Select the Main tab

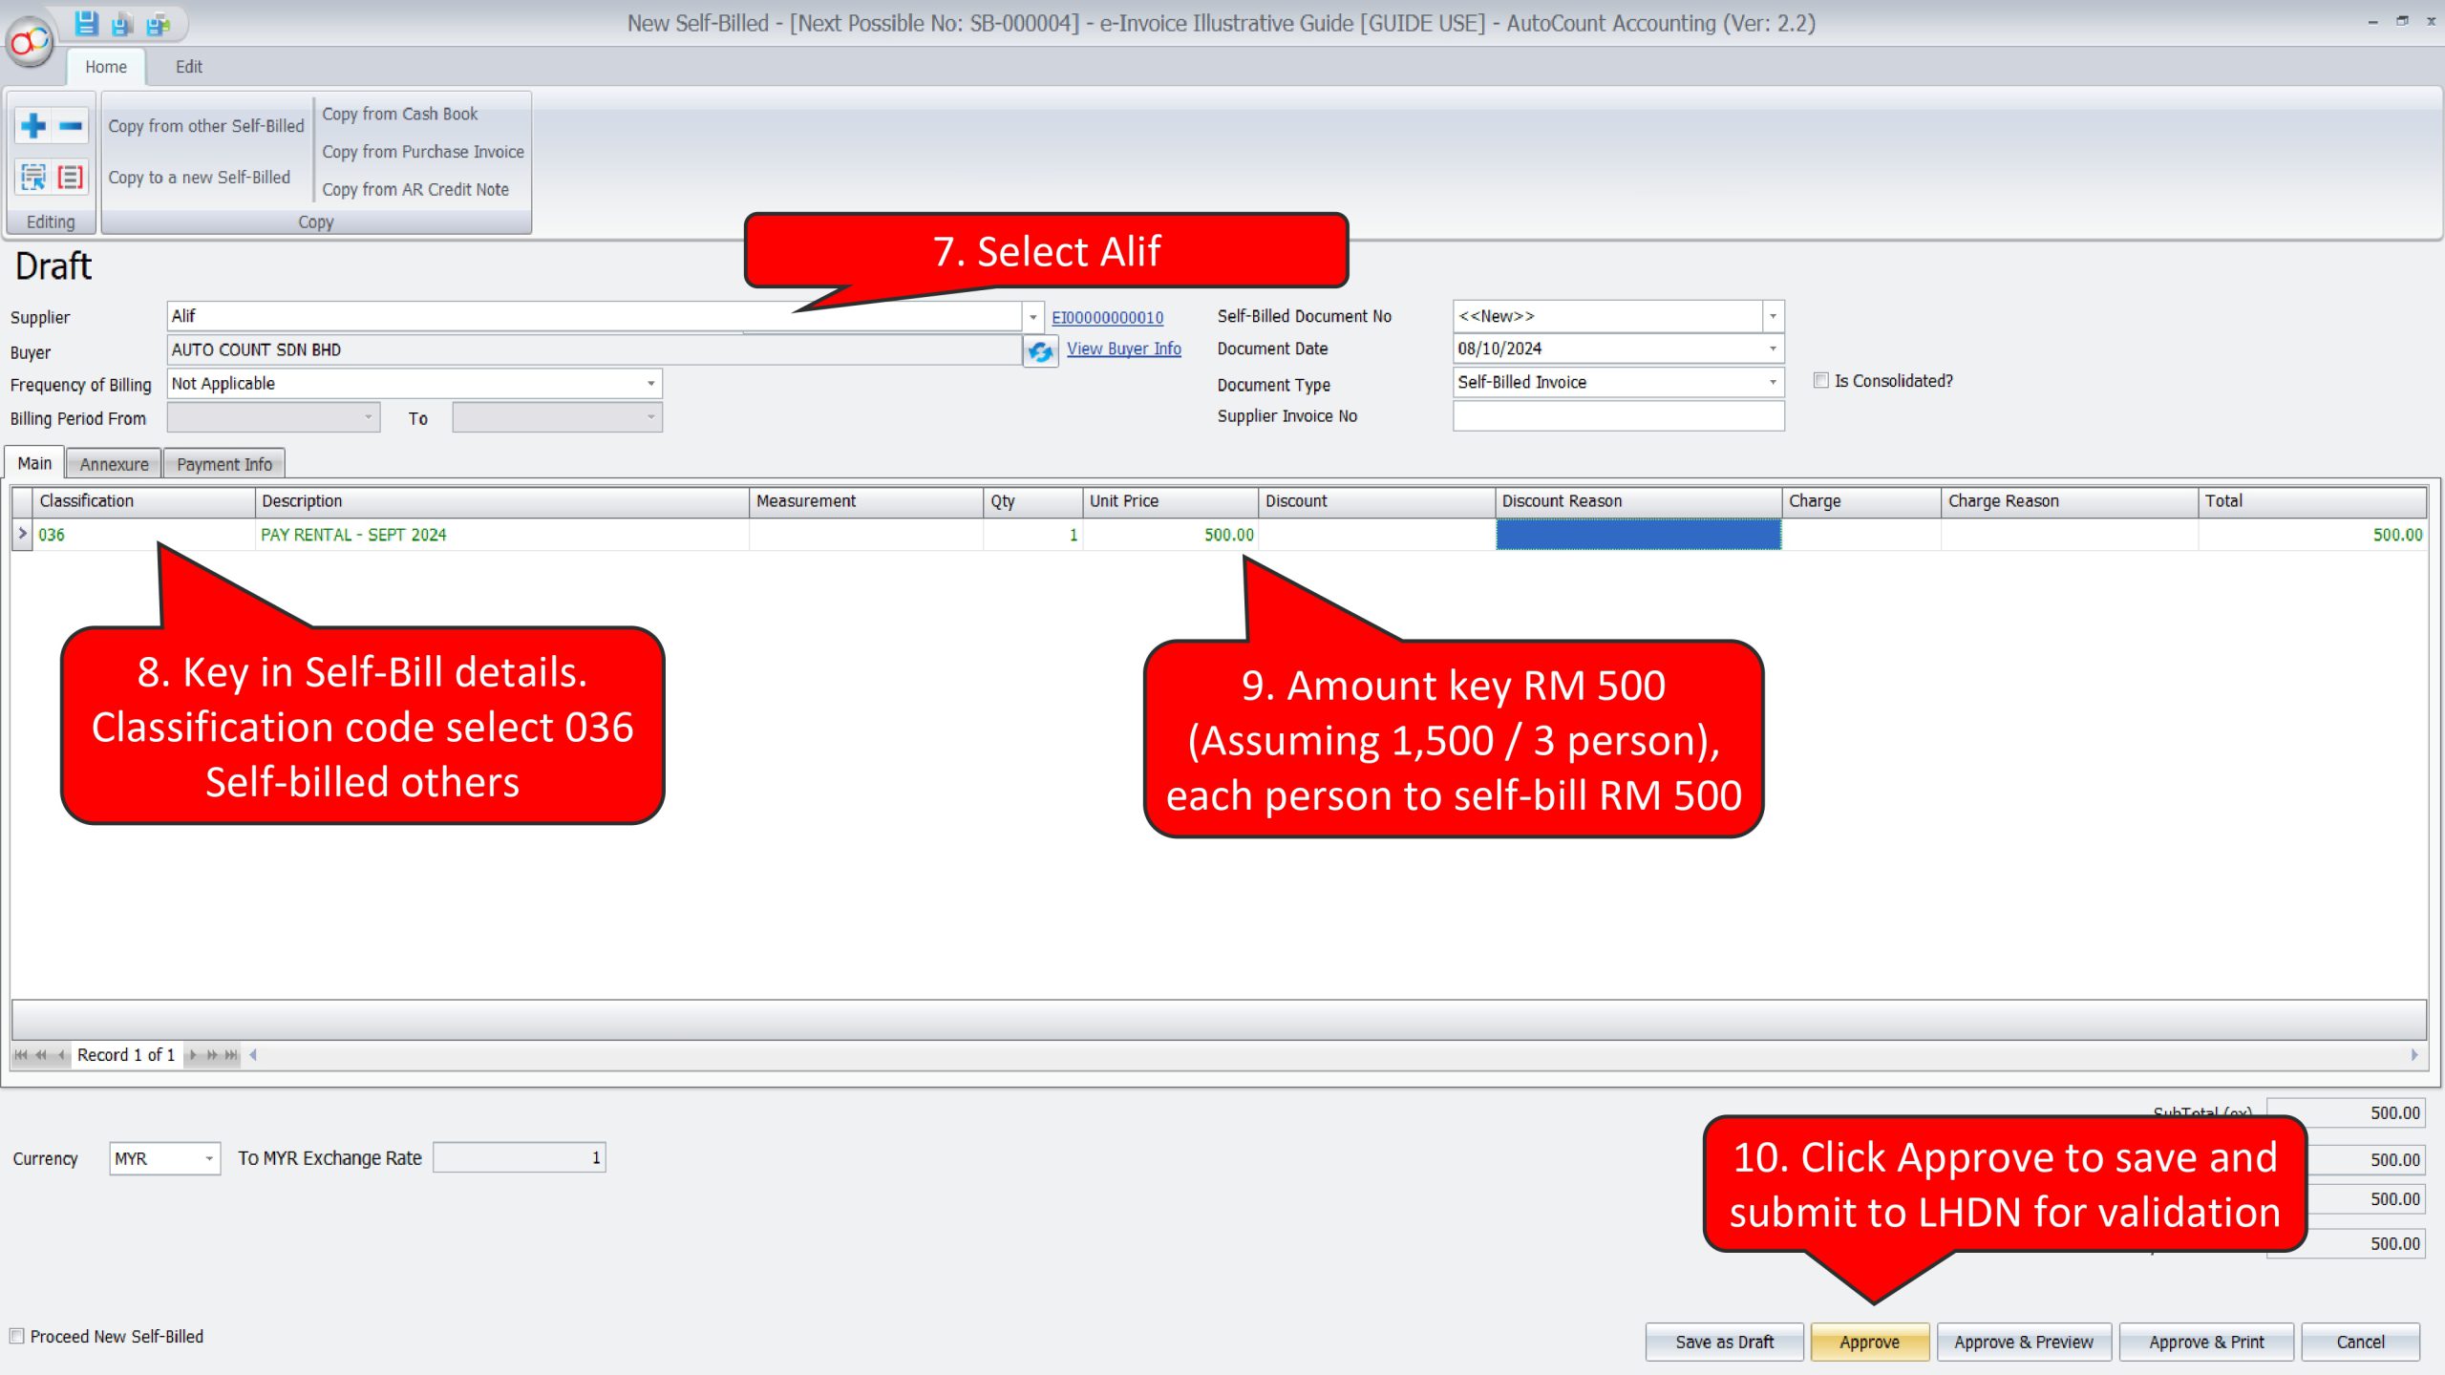34,463
